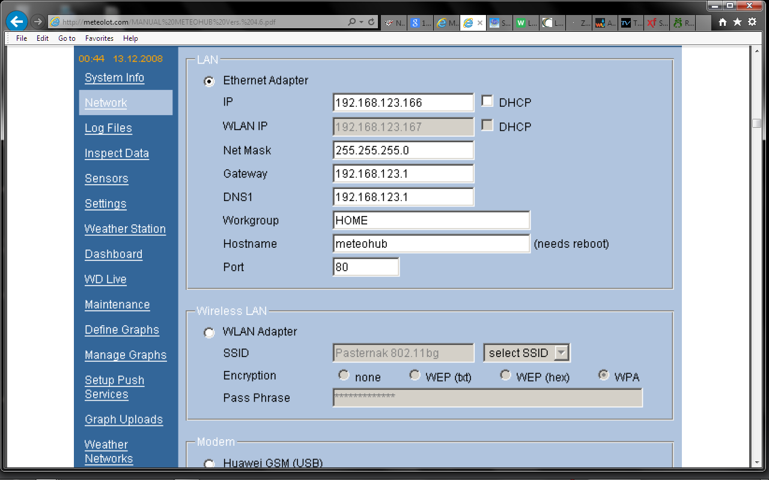Open the File menu

[x=22, y=38]
